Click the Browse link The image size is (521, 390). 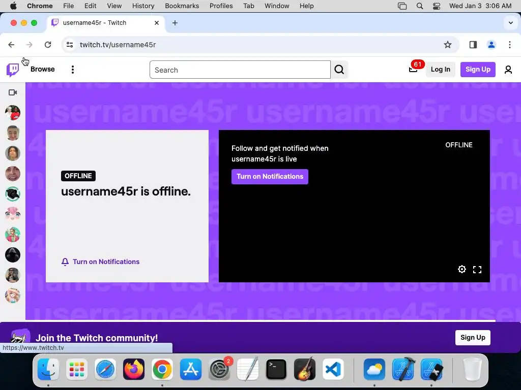pyautogui.click(x=43, y=69)
